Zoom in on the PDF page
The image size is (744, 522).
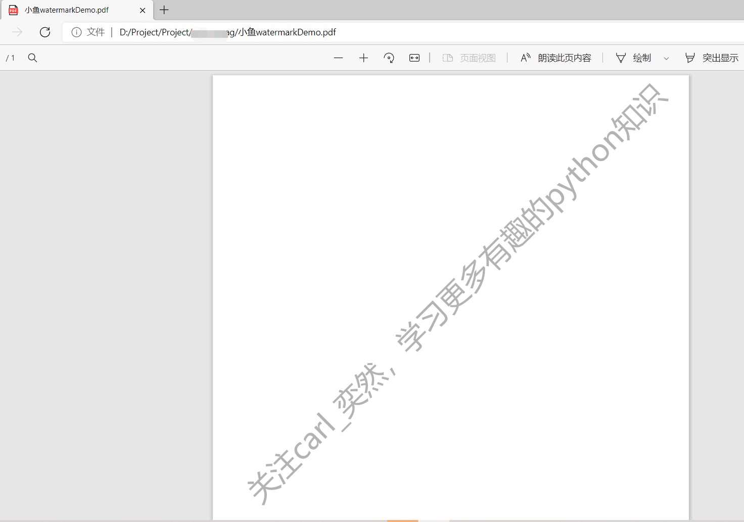click(x=363, y=58)
